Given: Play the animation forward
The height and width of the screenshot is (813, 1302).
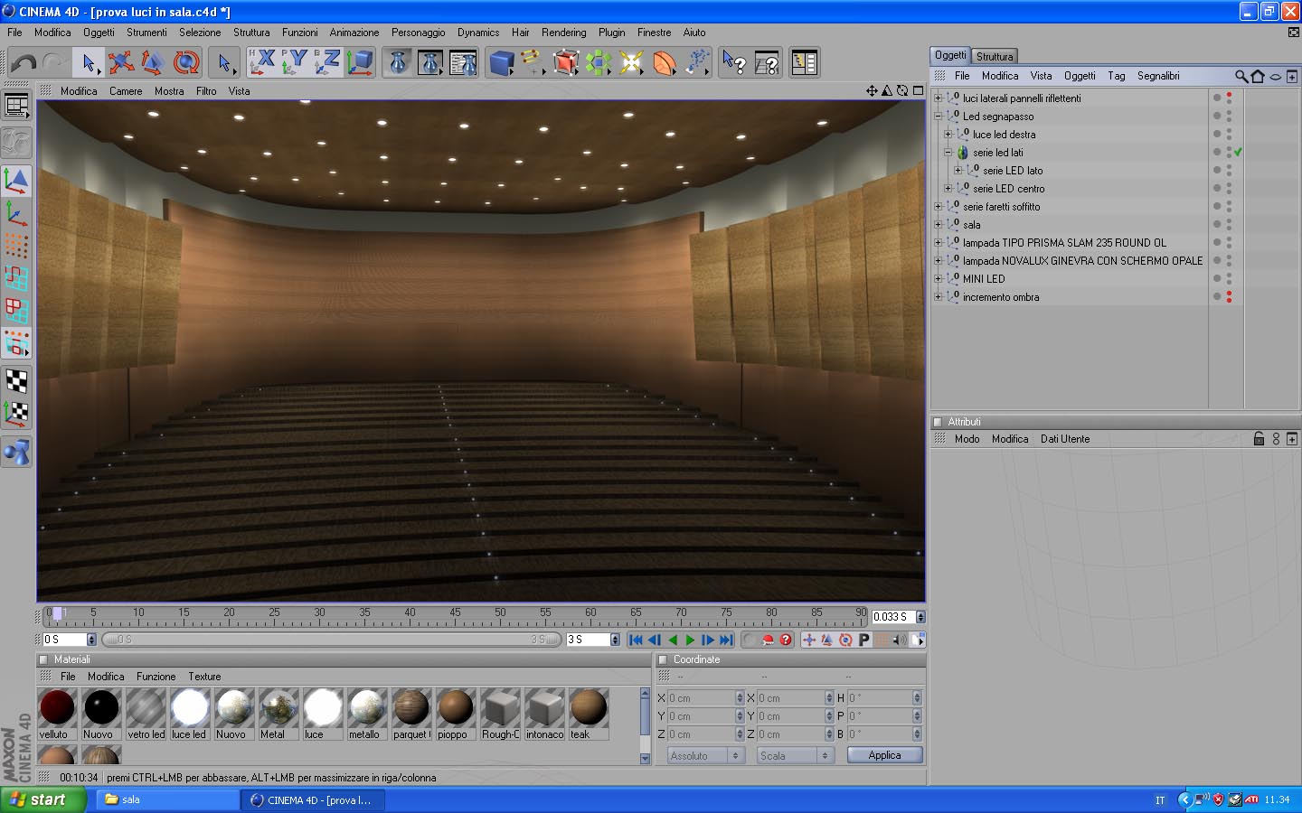Looking at the screenshot, I should pyautogui.click(x=690, y=640).
